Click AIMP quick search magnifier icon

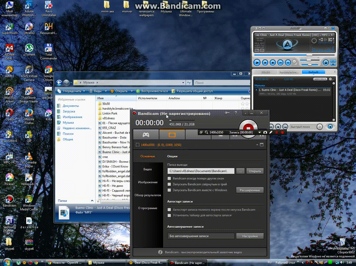[285, 126]
